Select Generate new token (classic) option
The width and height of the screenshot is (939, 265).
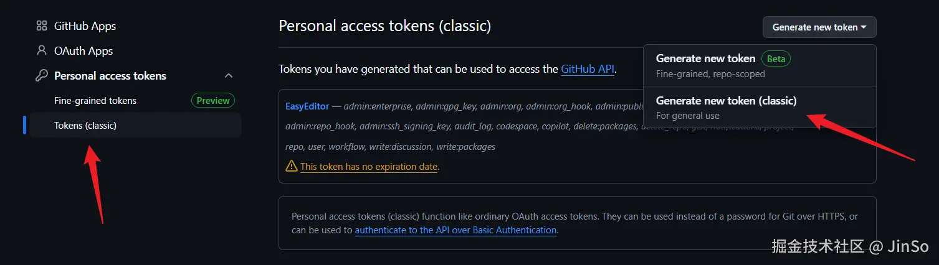click(726, 101)
